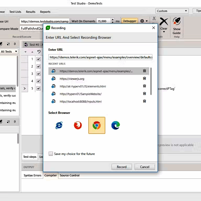Uncheck the checkbox for test step 3
201x201 pixels.
tap(38, 74)
